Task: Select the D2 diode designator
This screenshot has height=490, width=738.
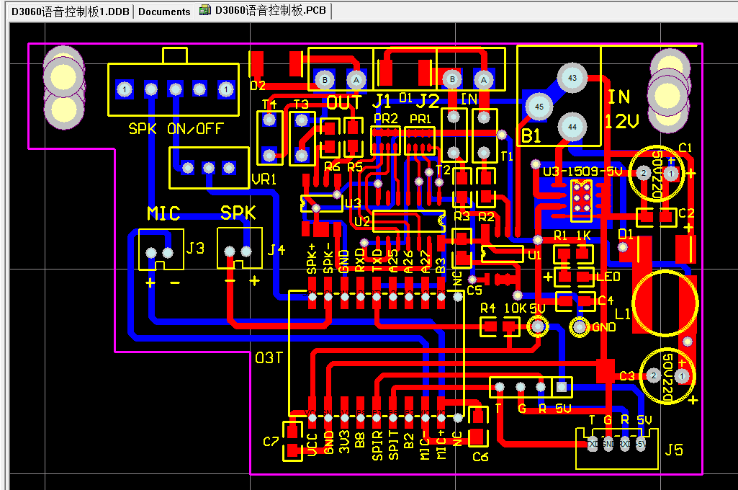Action: pos(257,86)
